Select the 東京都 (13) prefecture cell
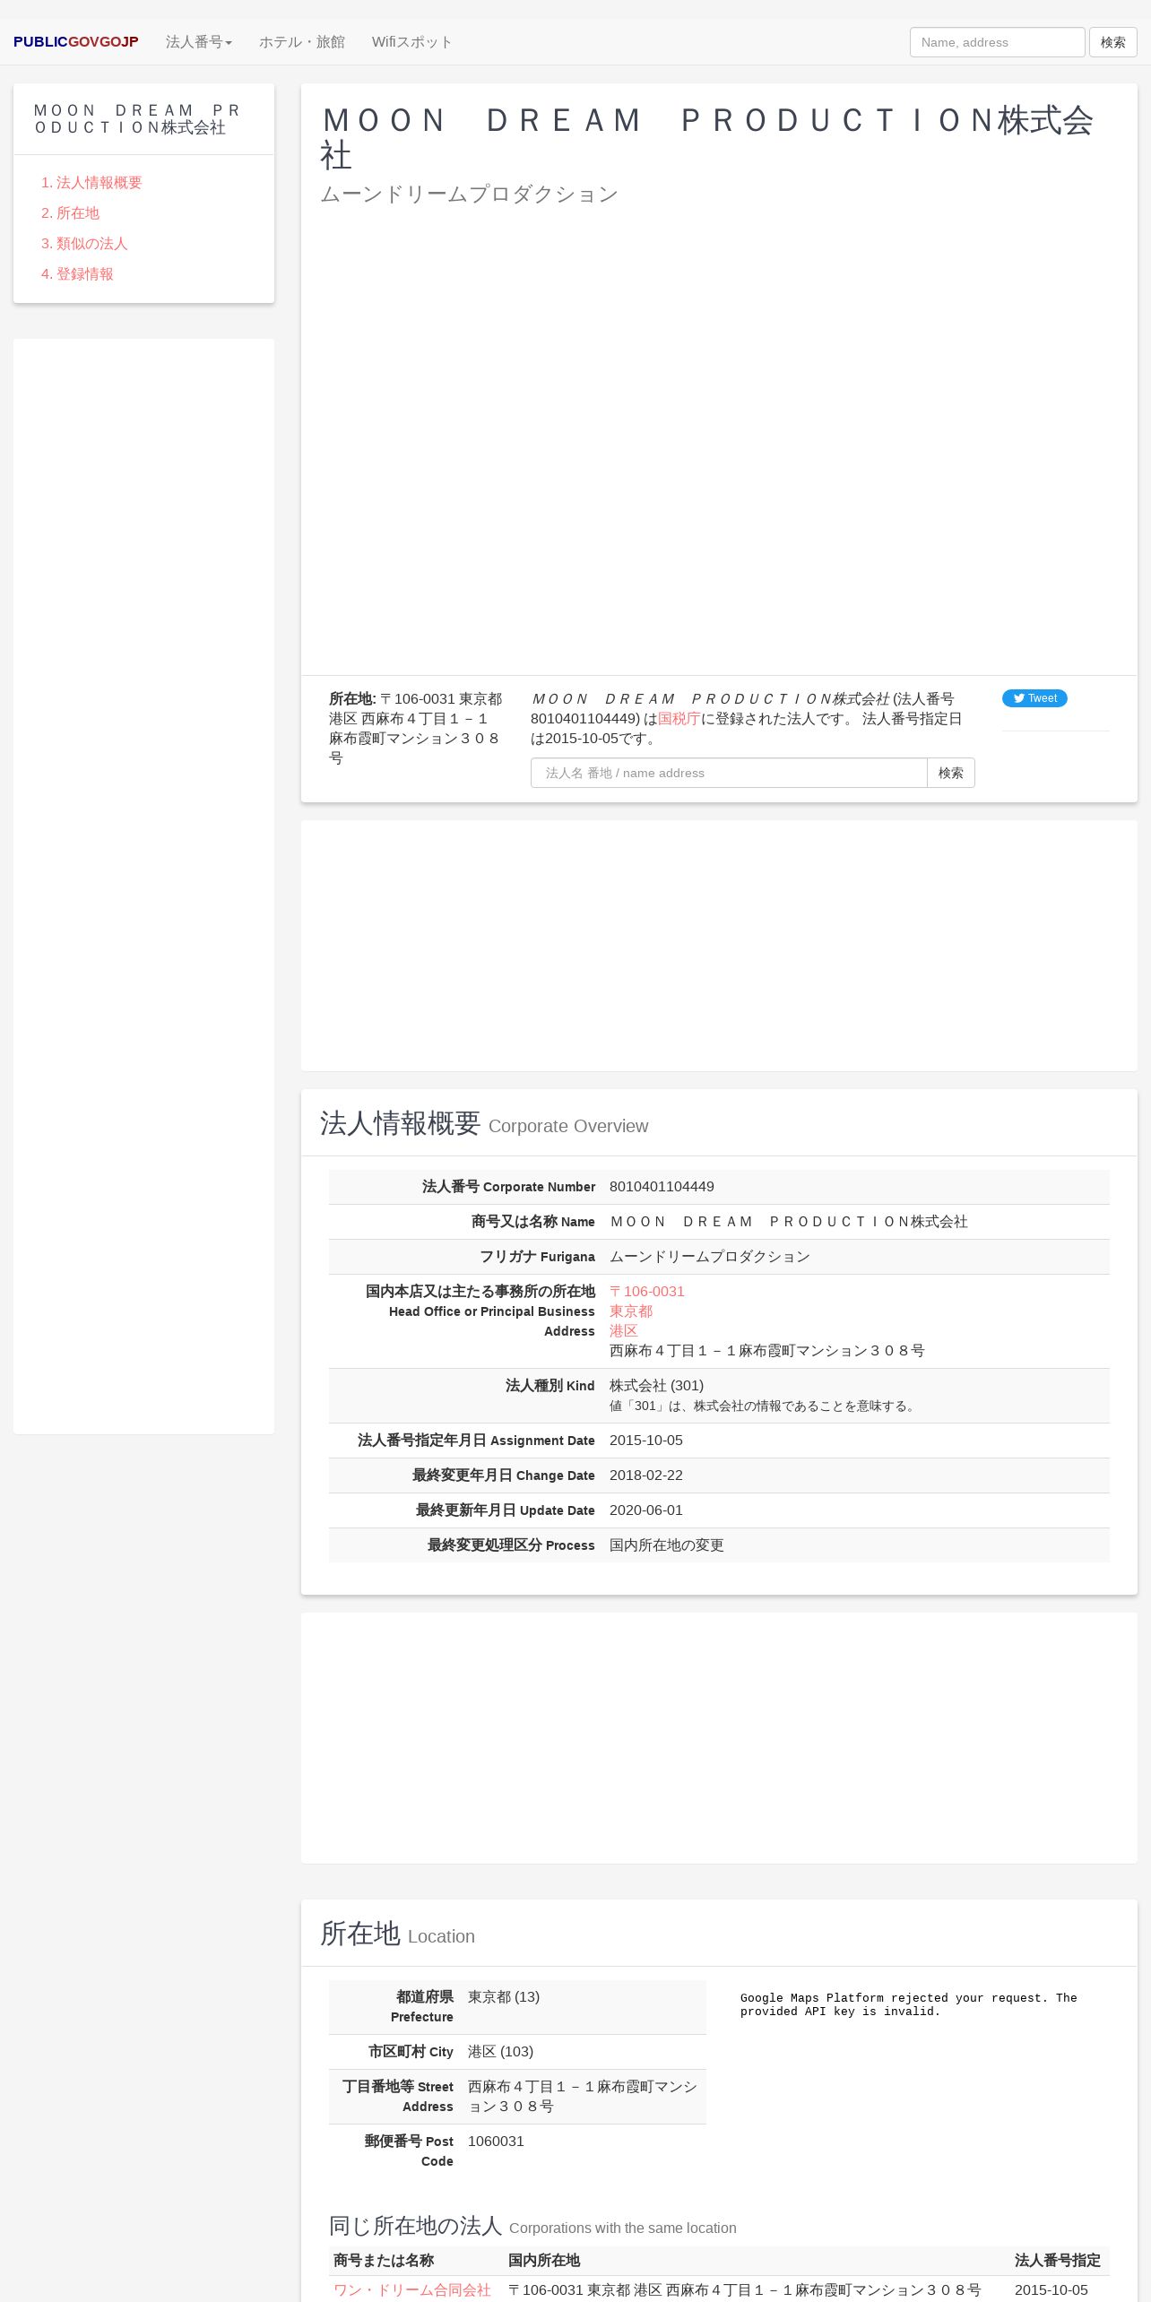The height and width of the screenshot is (2302, 1151). coord(504,1996)
